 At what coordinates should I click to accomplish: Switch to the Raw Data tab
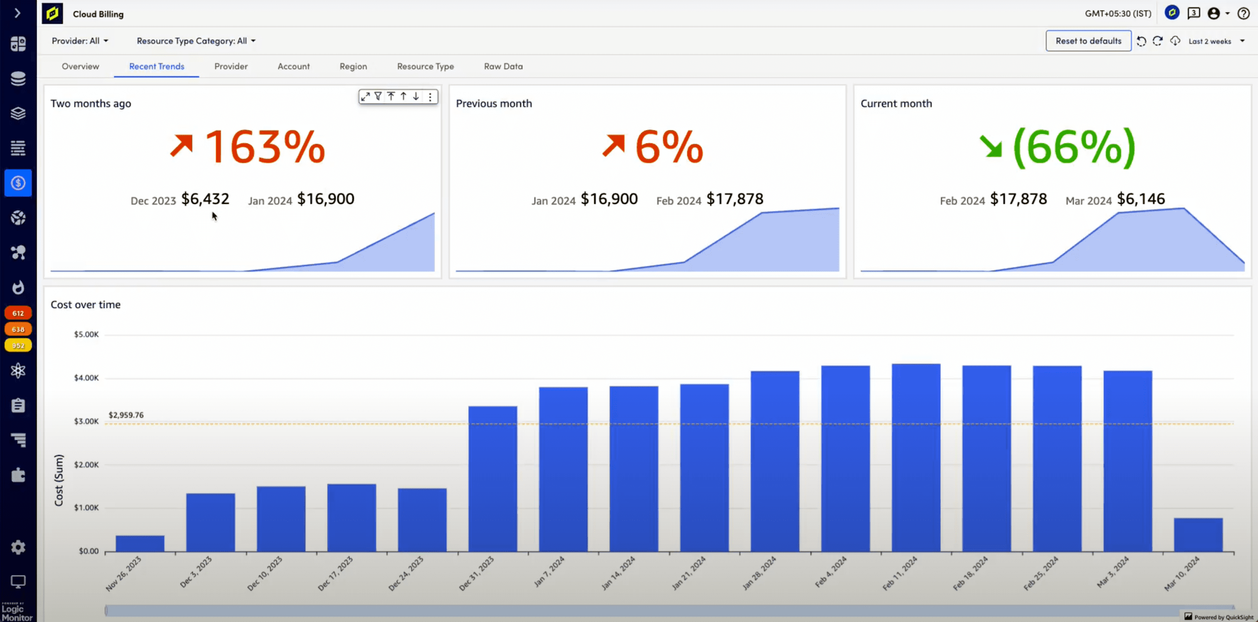(503, 66)
